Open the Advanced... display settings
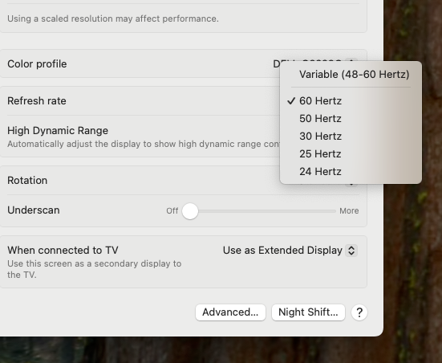Image resolution: width=442 pixels, height=363 pixels. point(230,312)
